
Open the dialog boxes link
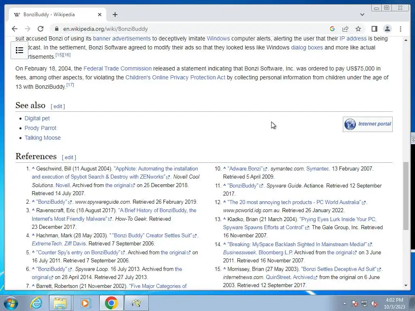307,48
